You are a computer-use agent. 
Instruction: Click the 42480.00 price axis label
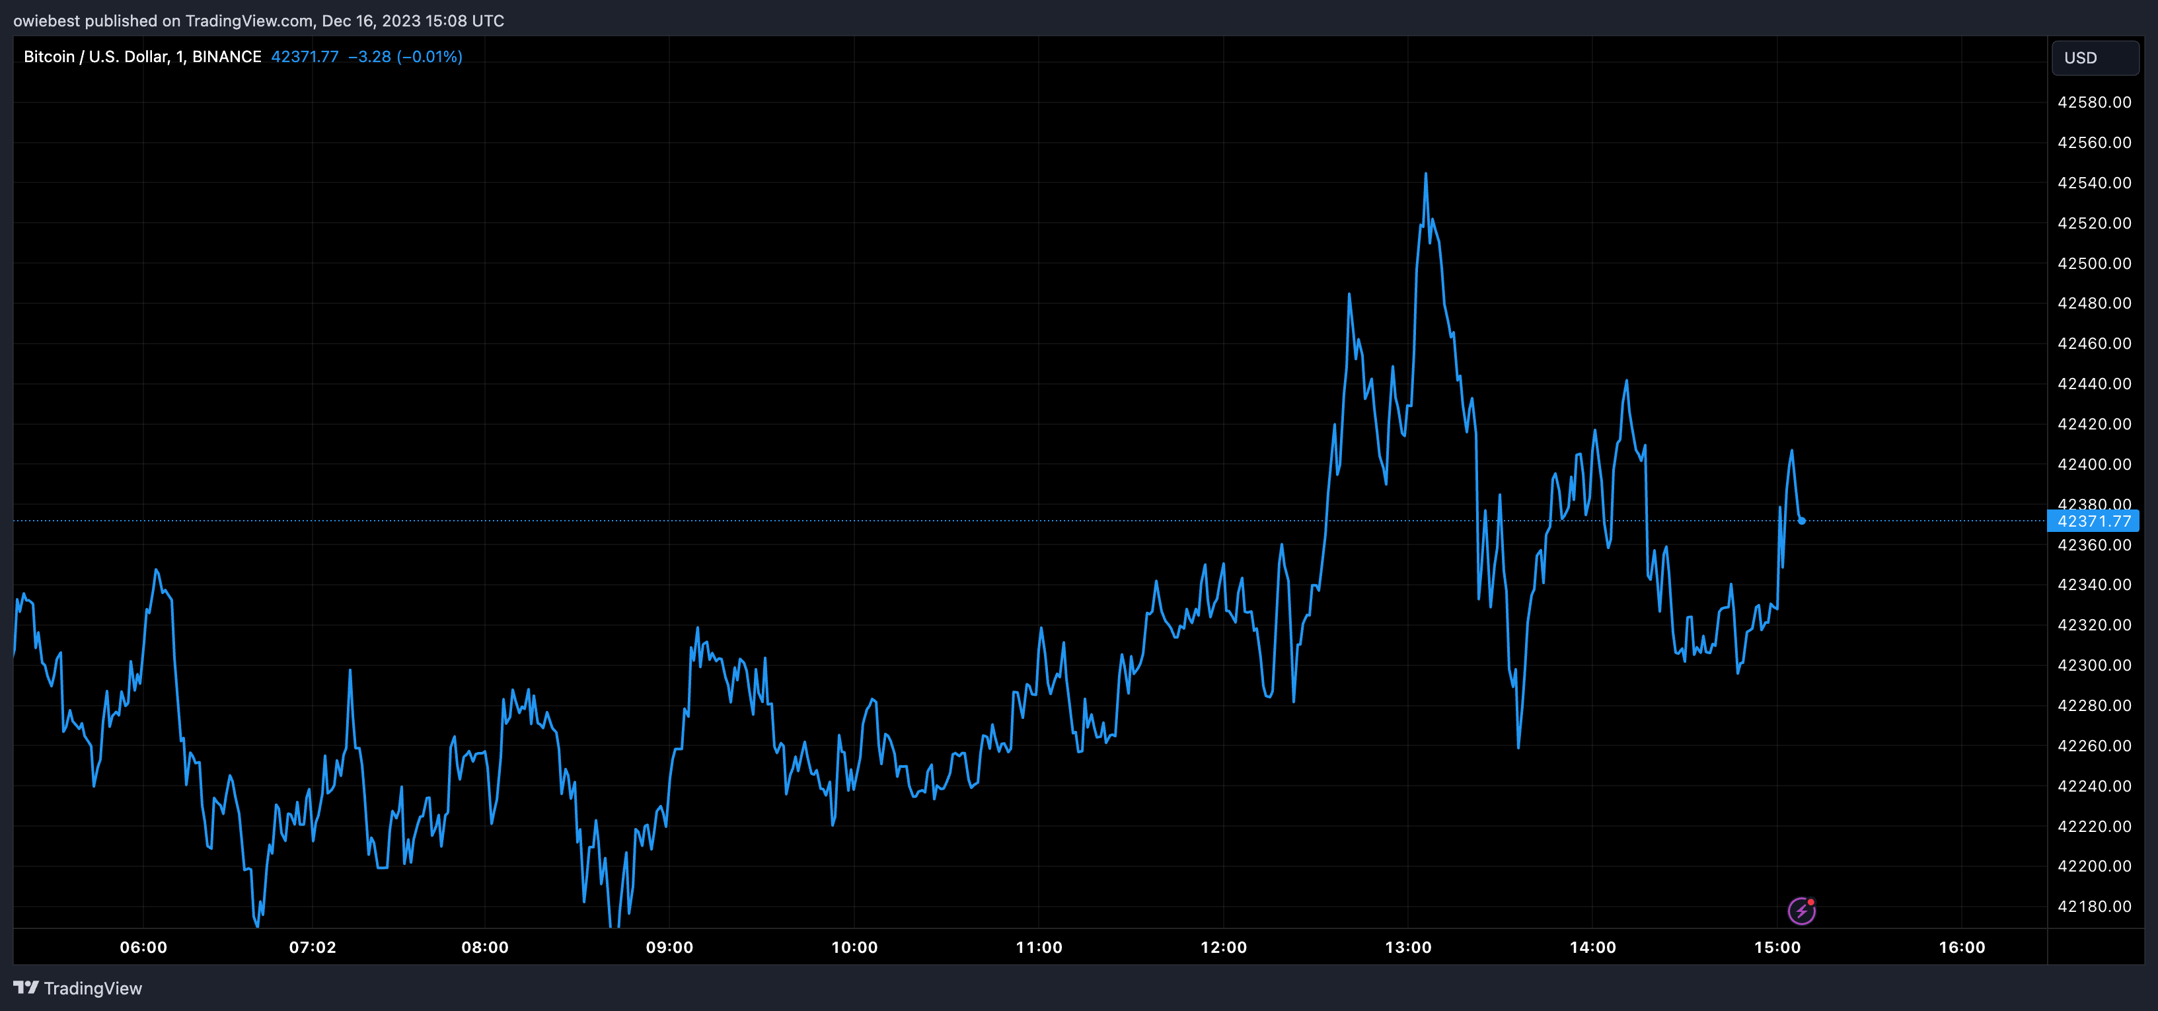(x=2095, y=303)
